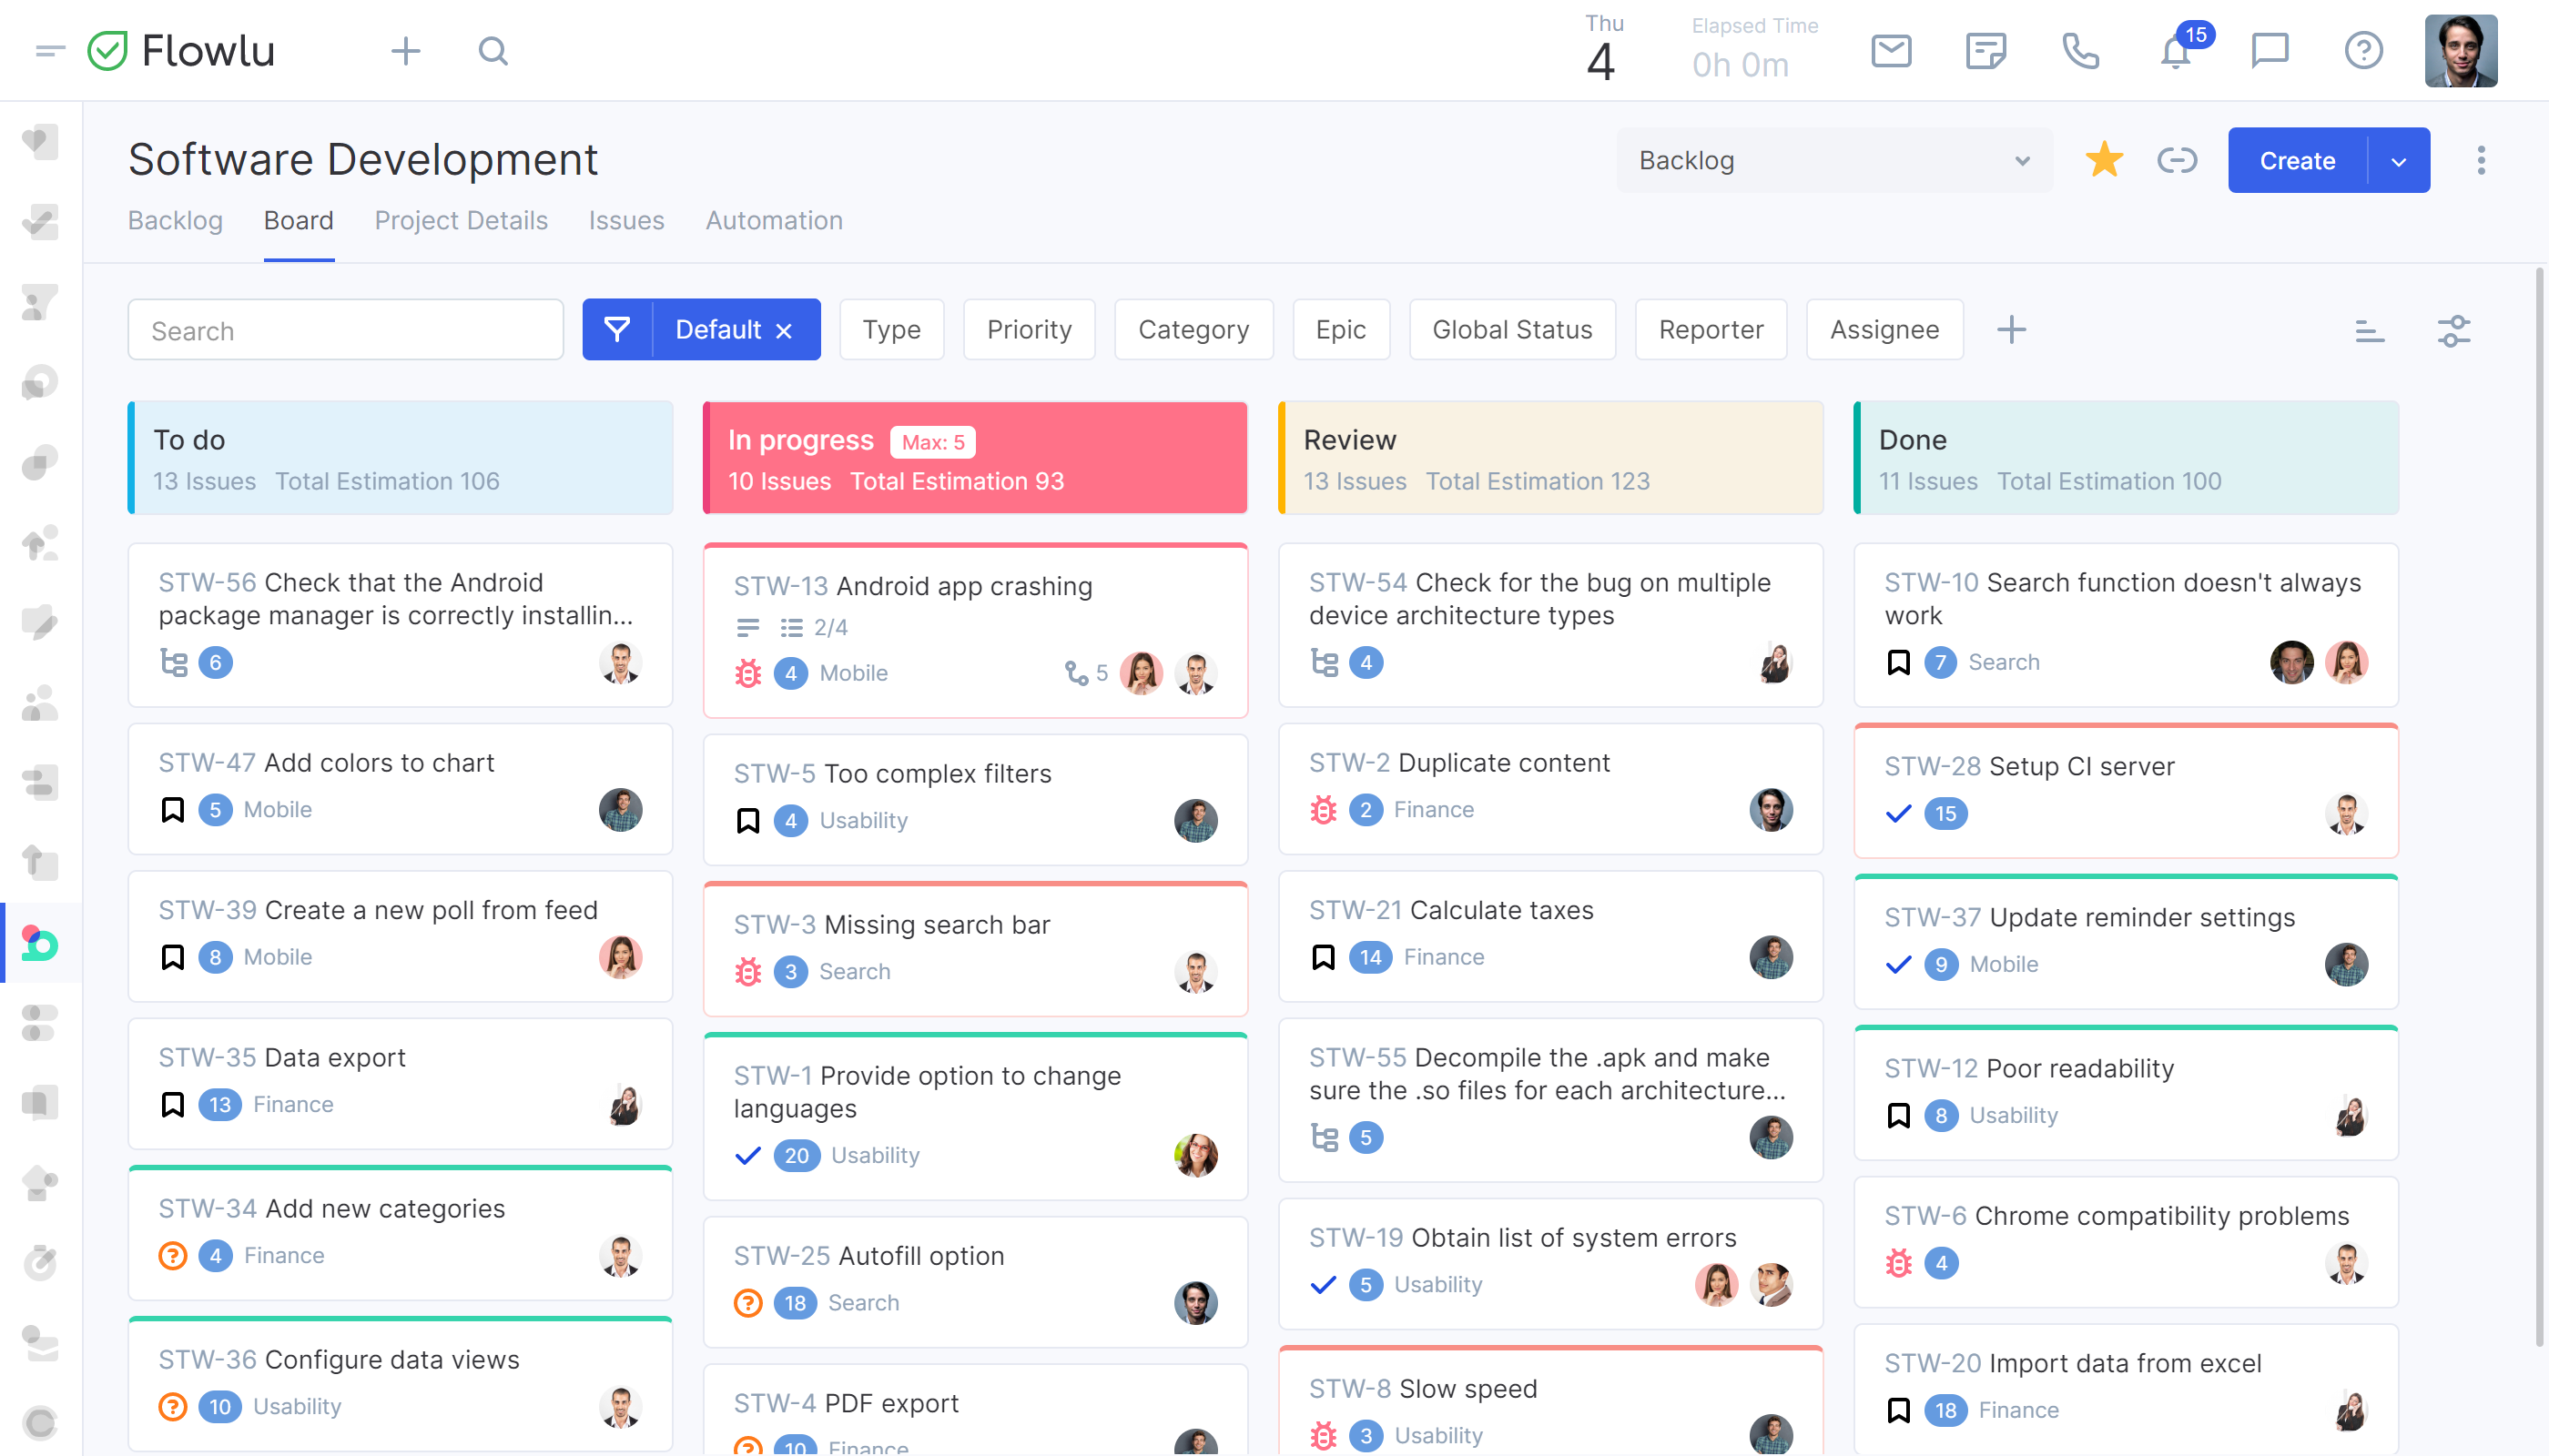
Task: Open the sort lines icon
Action: pos(2369,331)
